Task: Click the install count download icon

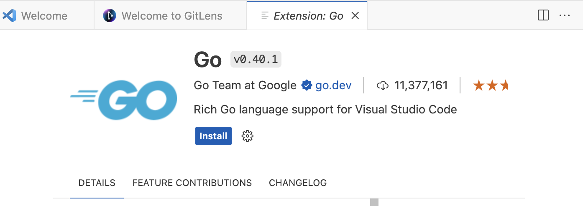Action: (x=383, y=85)
